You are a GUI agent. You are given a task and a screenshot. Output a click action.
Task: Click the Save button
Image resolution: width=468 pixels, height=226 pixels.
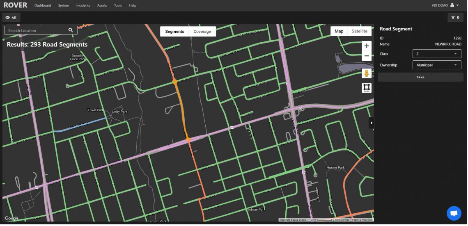(420, 77)
